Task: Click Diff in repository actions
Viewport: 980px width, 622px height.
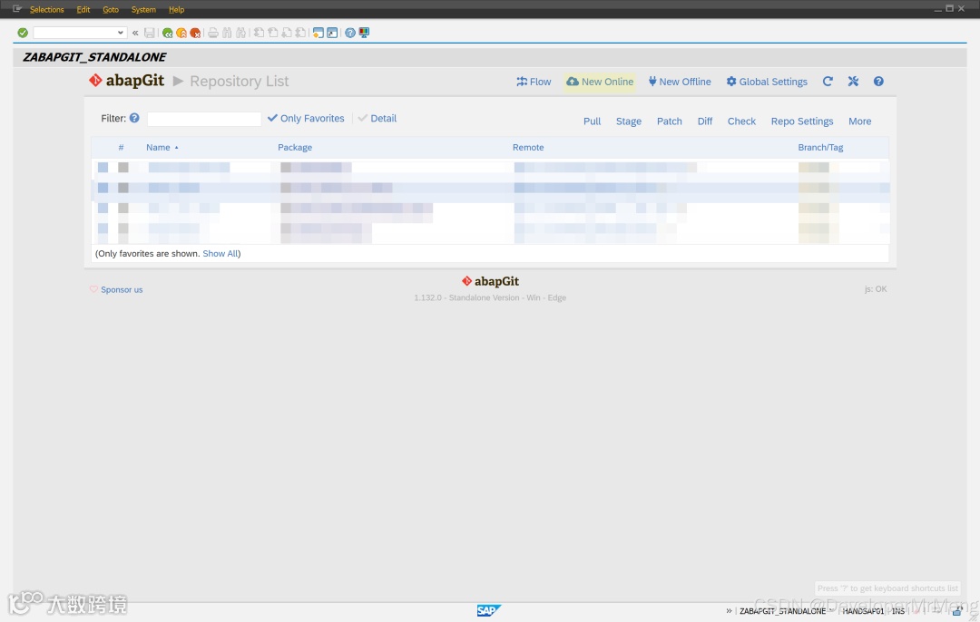Action: (x=705, y=121)
